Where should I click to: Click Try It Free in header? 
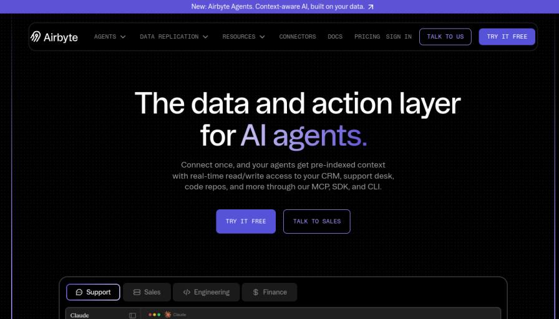tap(507, 37)
